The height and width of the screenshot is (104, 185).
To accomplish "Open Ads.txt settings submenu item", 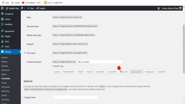I will pos(4,95).
